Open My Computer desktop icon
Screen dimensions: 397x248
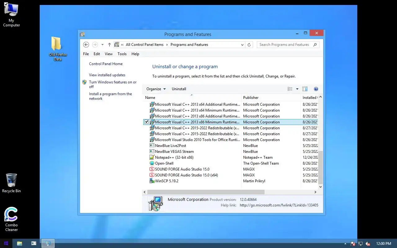(11, 15)
